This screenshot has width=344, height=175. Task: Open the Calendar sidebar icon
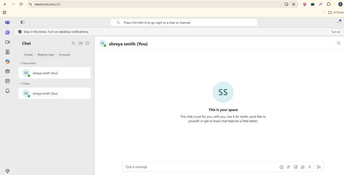pos(7,81)
